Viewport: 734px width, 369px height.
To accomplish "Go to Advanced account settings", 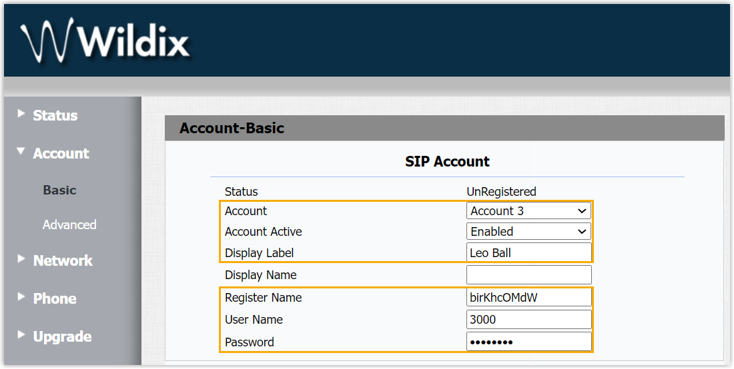I will point(69,225).
